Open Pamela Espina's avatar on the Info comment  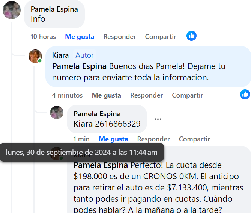pos(12,10)
